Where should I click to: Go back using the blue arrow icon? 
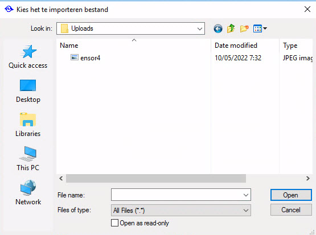coord(218,28)
